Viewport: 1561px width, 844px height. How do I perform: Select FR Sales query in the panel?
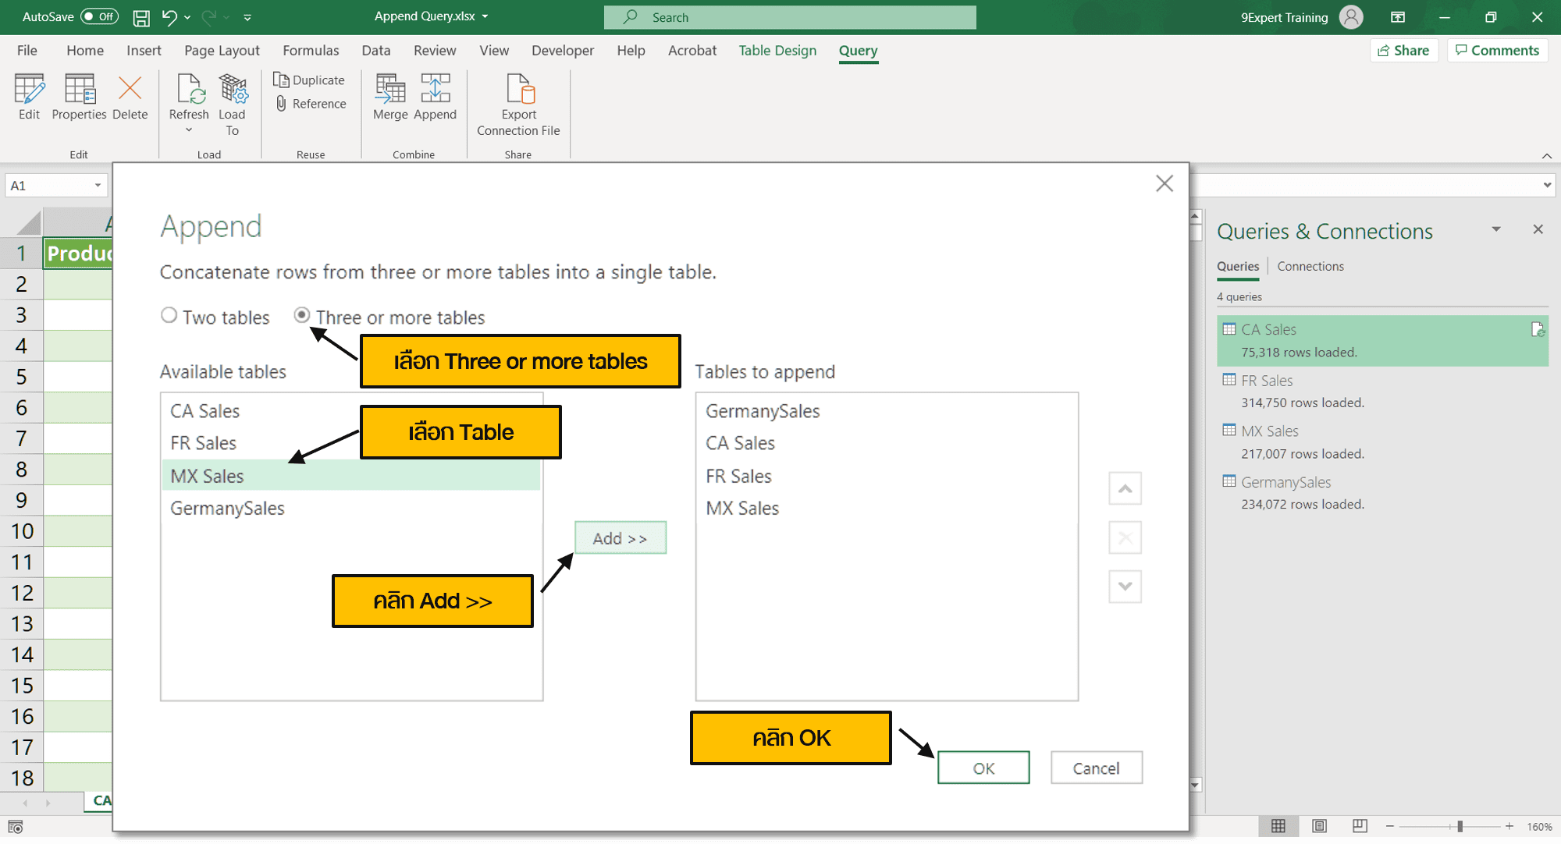tap(1265, 381)
